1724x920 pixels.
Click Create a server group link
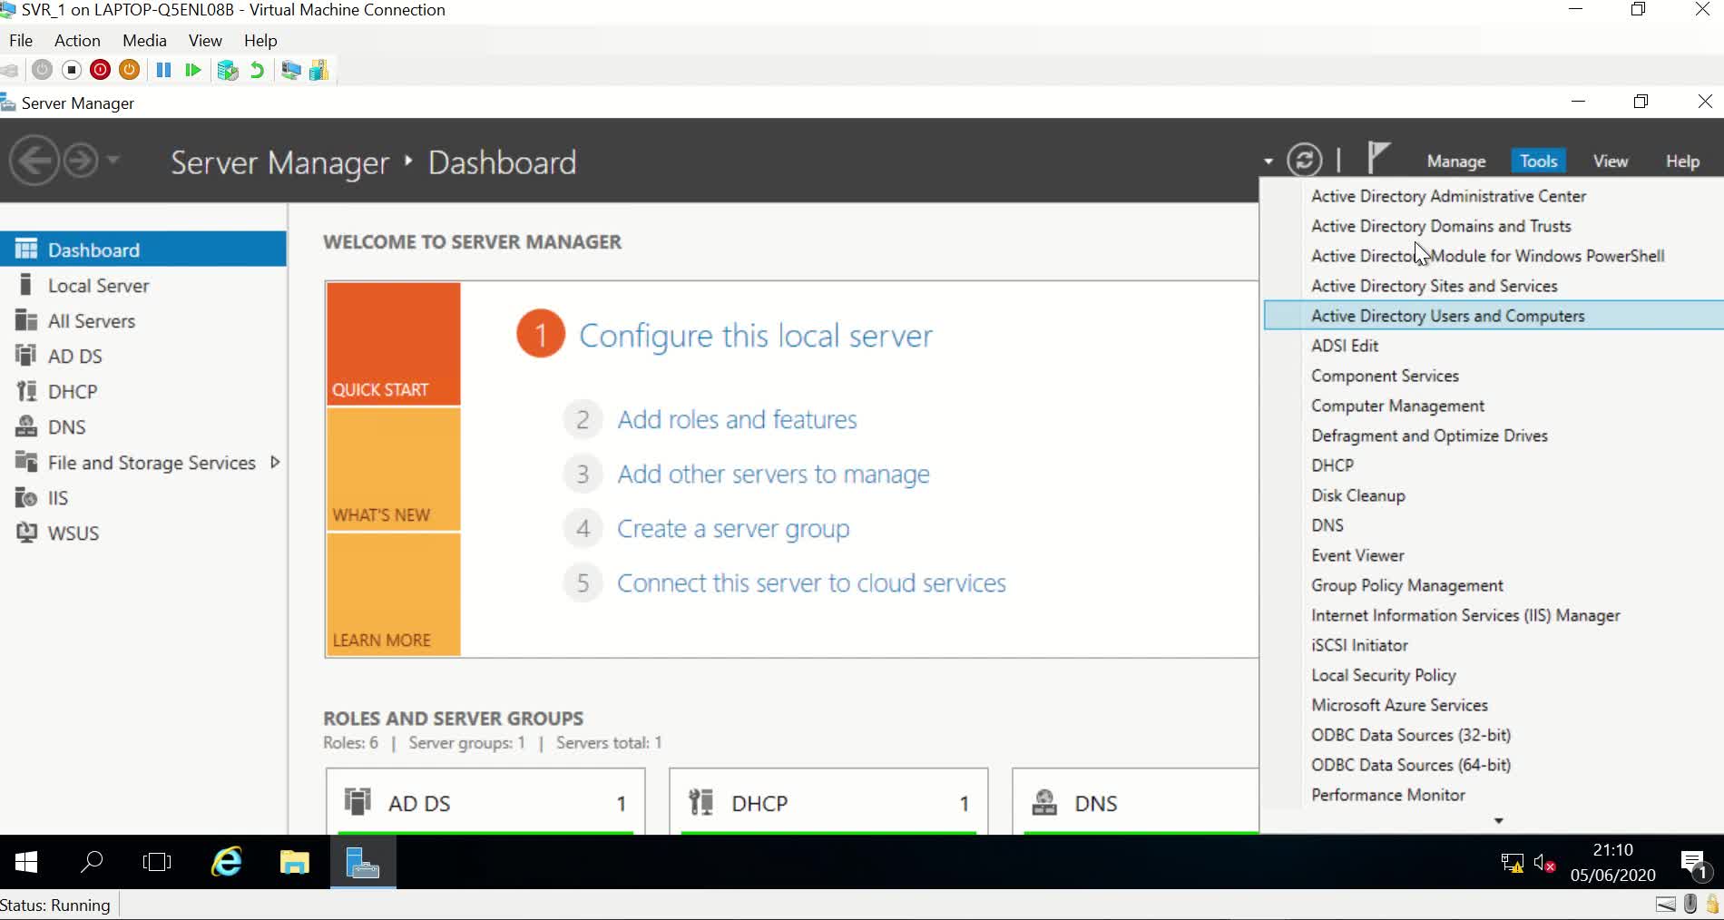click(x=733, y=528)
